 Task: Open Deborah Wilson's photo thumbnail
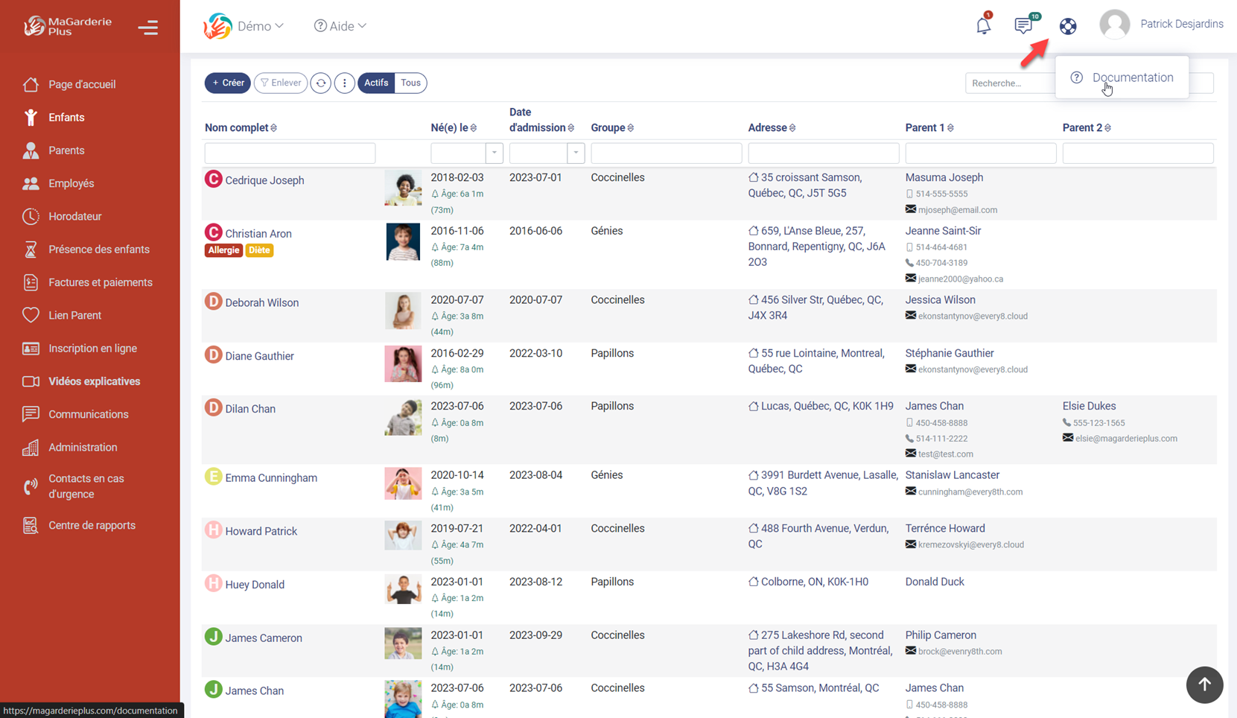403,311
